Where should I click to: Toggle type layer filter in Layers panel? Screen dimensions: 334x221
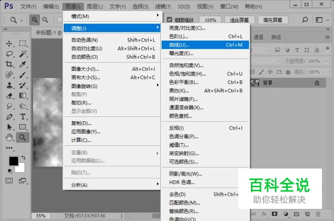297,50
